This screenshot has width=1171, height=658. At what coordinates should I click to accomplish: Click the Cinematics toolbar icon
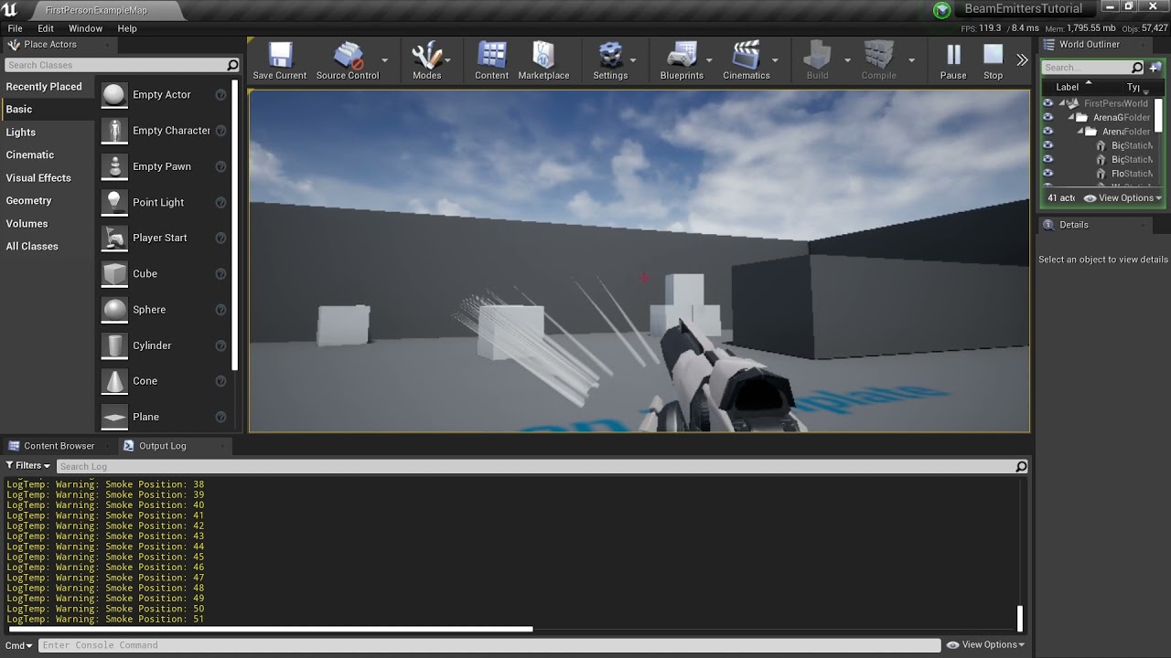point(747,55)
